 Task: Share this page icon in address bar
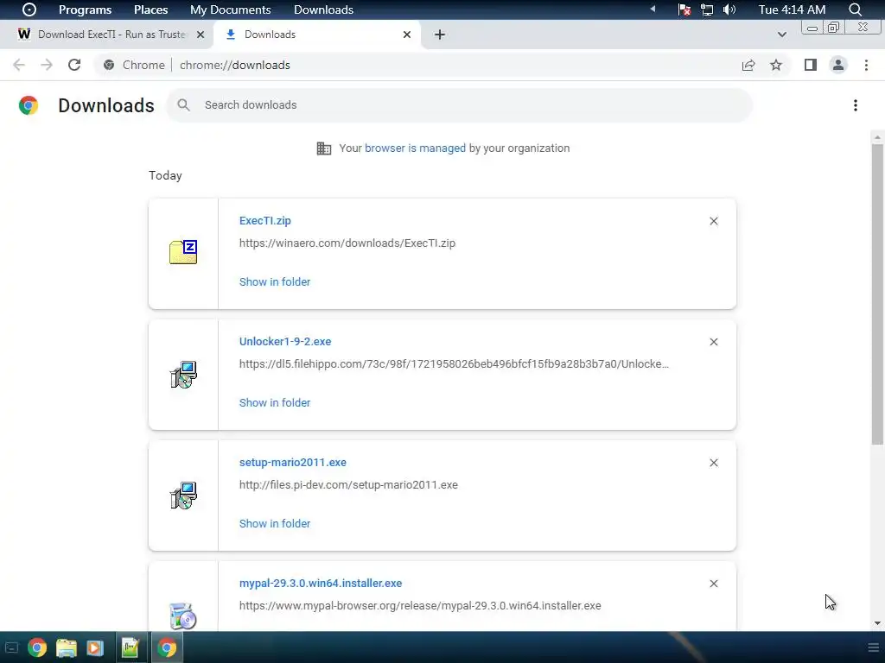[x=748, y=65]
